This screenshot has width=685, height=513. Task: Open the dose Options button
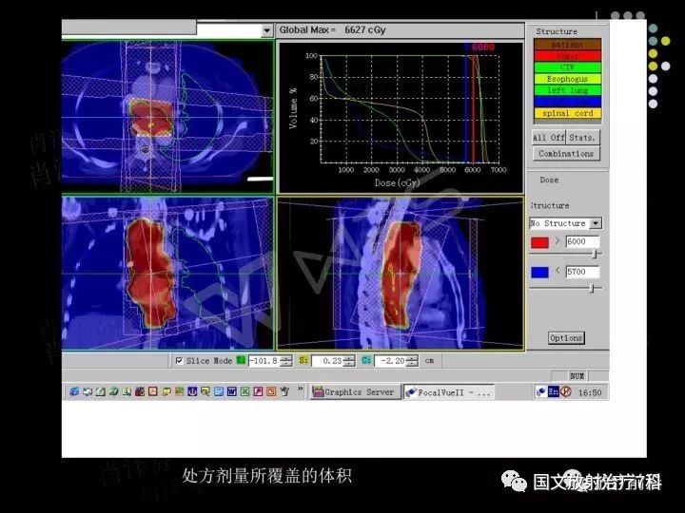[x=566, y=338]
